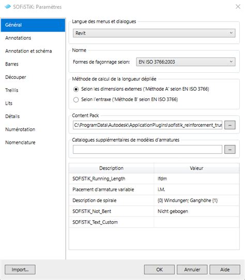Click the Valeur column header

point(196,168)
